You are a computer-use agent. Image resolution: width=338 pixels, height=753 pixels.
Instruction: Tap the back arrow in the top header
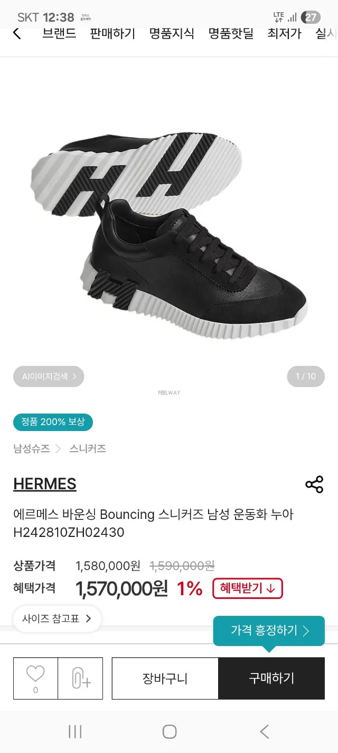[17, 33]
